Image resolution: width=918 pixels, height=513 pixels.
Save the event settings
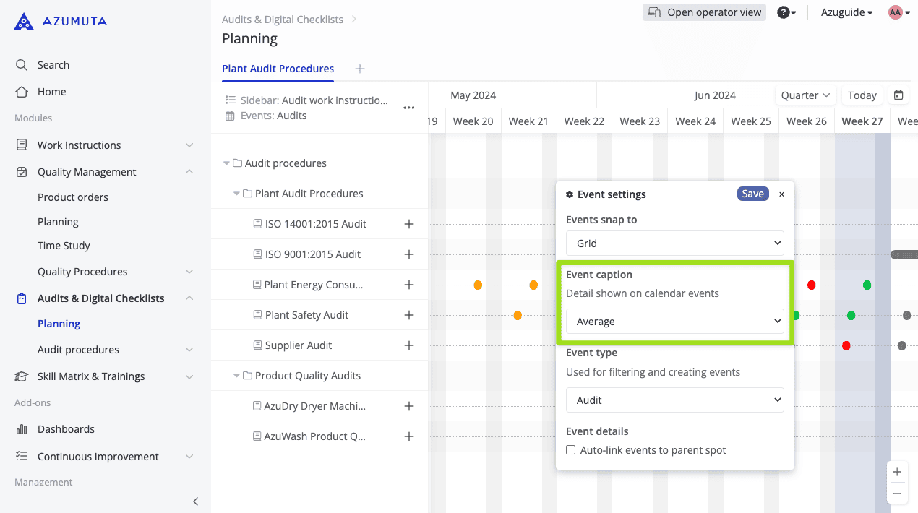point(752,194)
